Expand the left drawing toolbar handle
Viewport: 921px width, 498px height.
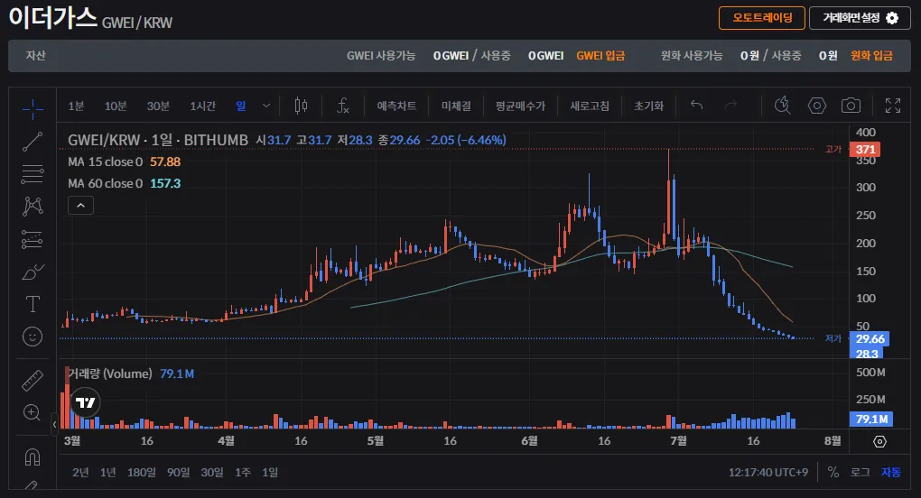click(x=54, y=424)
